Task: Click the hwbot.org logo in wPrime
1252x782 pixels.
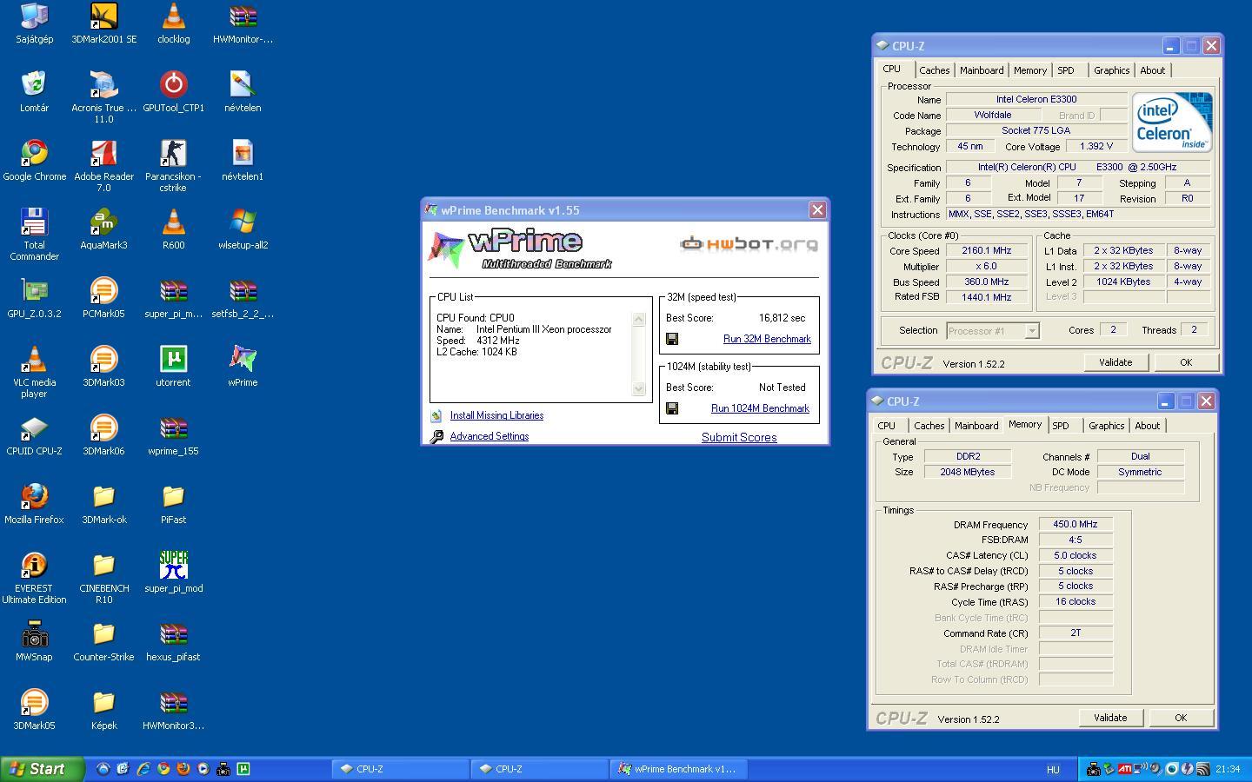Action: pos(749,243)
